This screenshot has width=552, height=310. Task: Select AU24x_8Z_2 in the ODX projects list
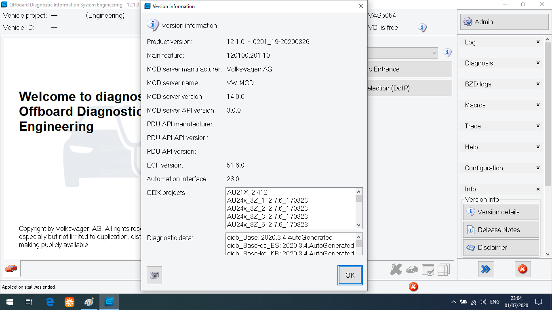[268, 208]
